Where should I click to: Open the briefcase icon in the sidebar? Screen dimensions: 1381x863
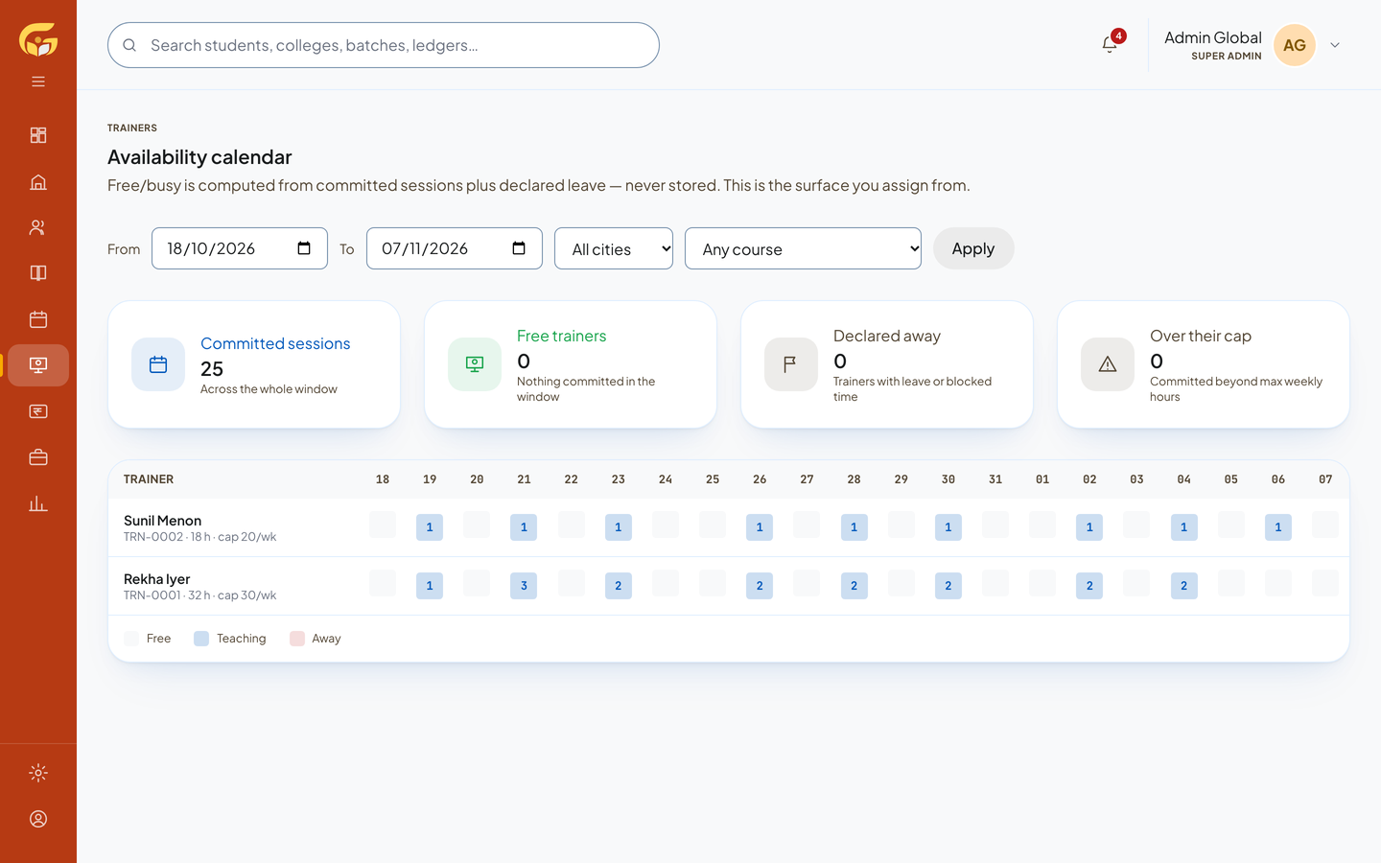click(x=38, y=457)
